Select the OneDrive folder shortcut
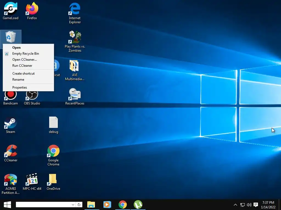Viewport: 281px width, 210px height. click(x=54, y=182)
